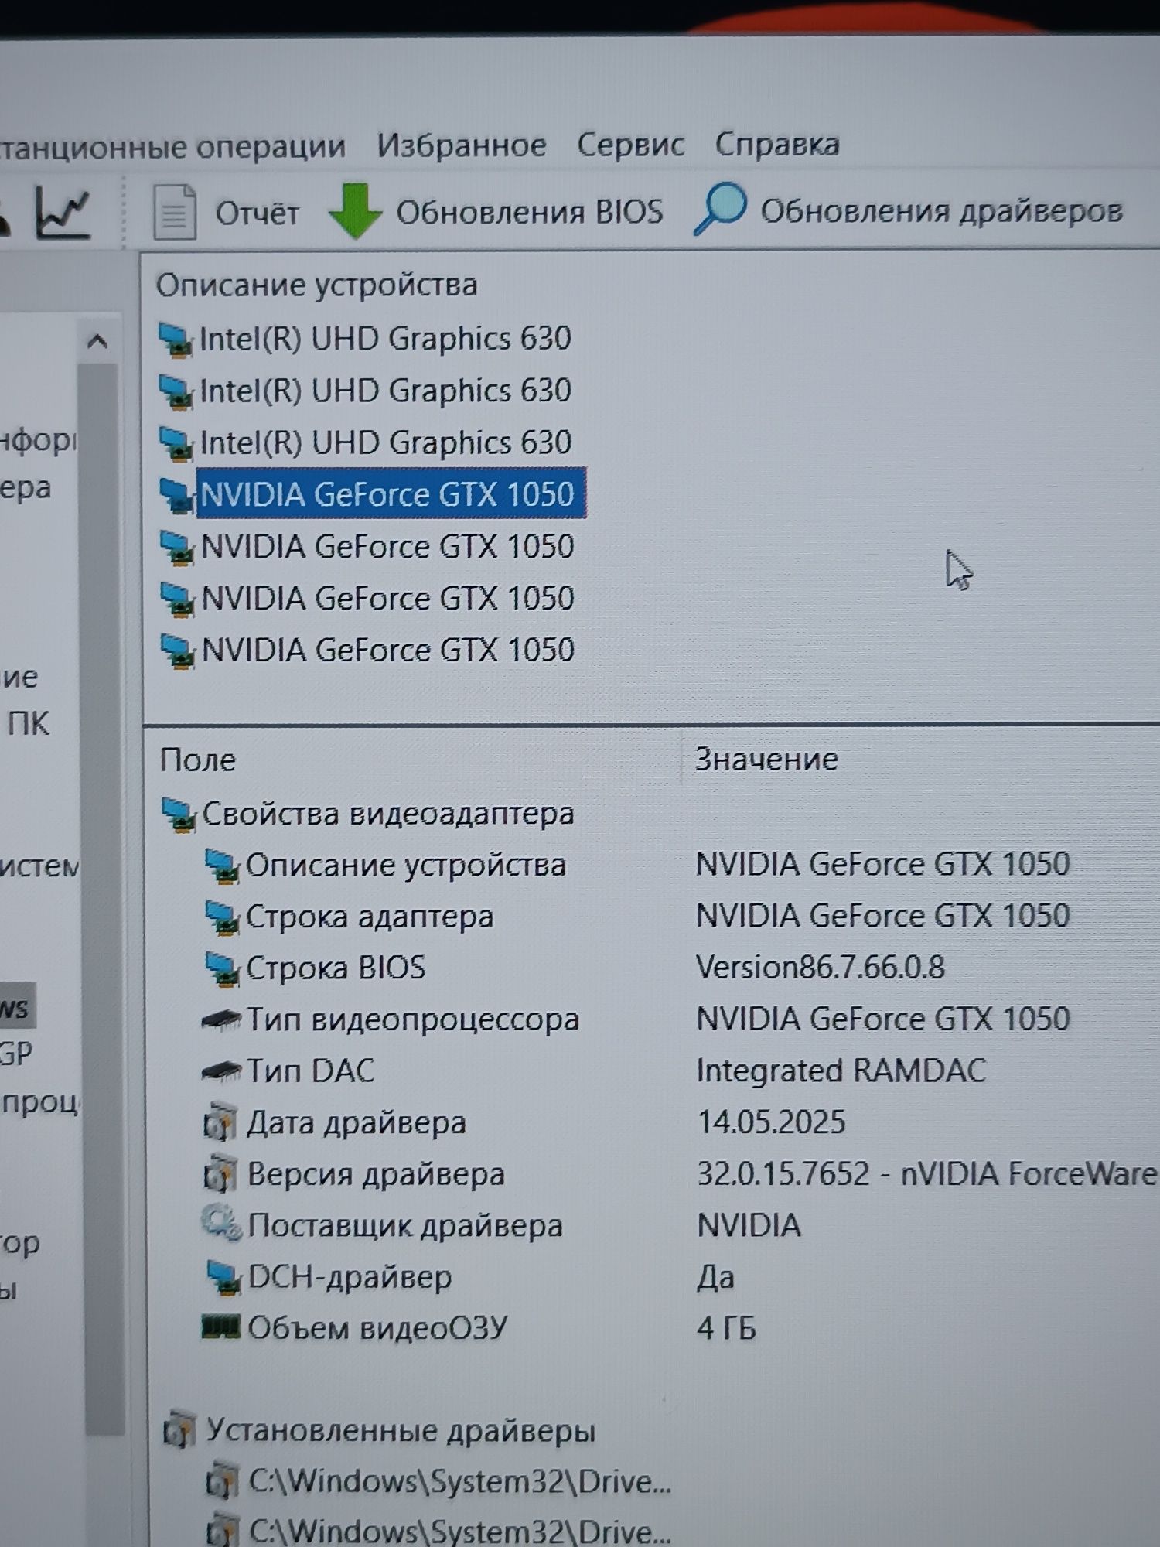Click the Значение column header
1160x1547 pixels.
766,759
